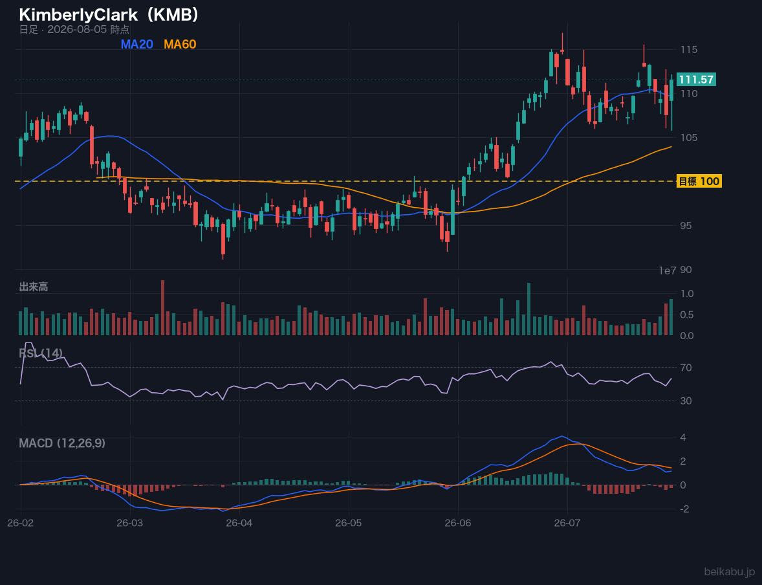Click the 115 price axis label
The image size is (762, 585).
click(x=689, y=50)
